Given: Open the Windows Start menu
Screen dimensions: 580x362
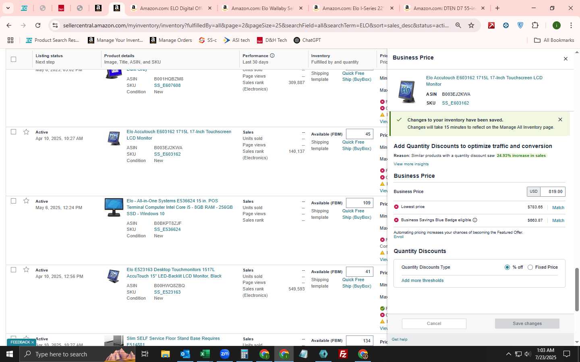Looking at the screenshot, I should click(x=10, y=354).
